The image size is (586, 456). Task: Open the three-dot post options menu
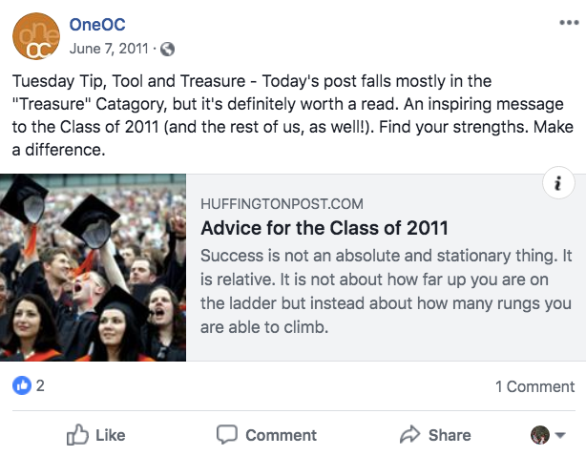pos(568,23)
